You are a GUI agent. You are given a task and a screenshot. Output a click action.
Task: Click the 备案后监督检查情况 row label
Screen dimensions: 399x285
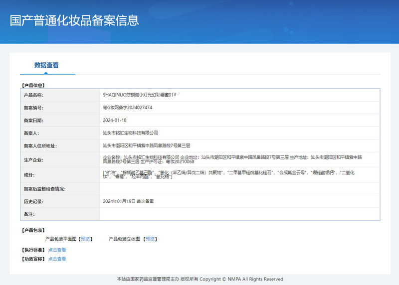[x=44, y=189]
